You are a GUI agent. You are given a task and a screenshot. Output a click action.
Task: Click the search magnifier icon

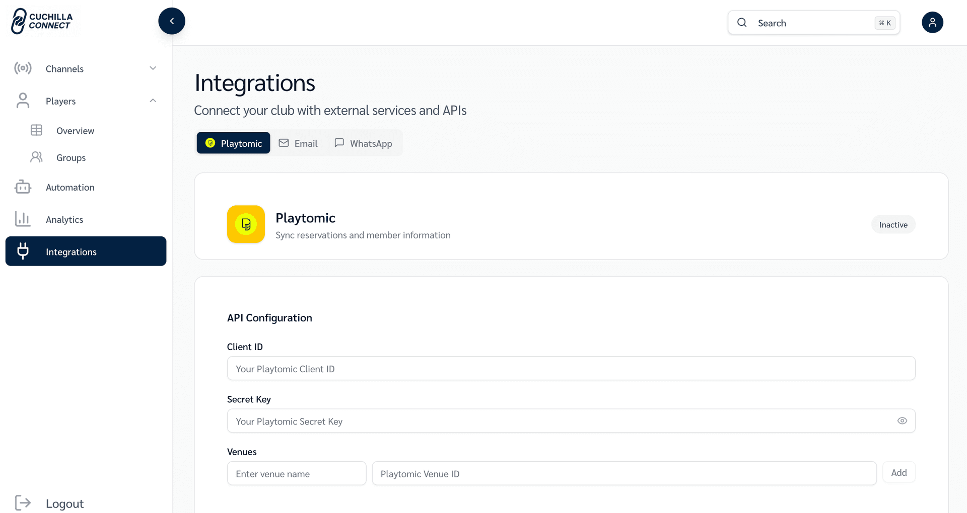click(x=742, y=23)
